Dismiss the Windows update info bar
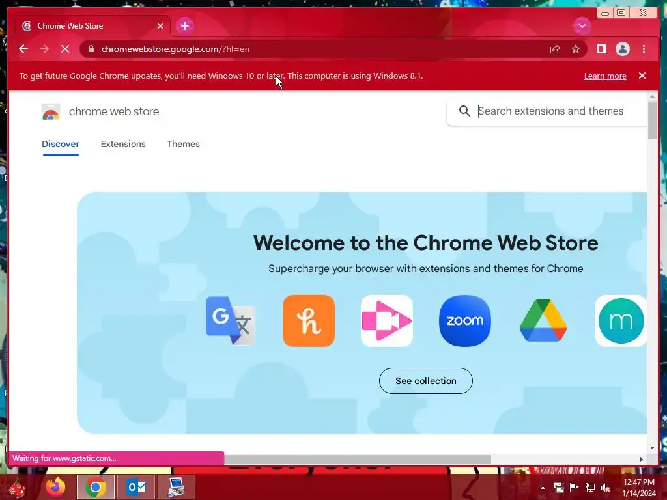Screen dimensions: 667x500 tap(642, 76)
